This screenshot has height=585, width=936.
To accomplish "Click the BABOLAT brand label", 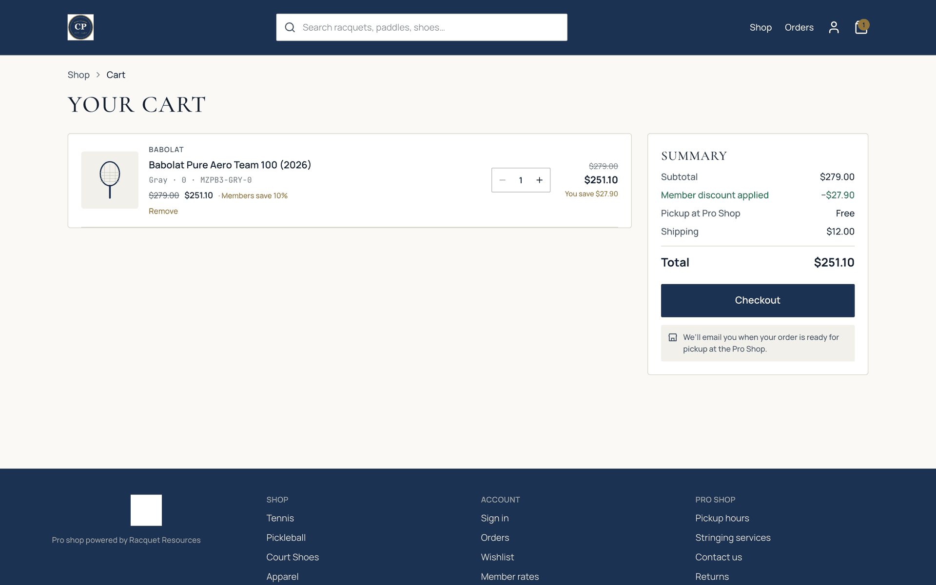I will (166, 150).
